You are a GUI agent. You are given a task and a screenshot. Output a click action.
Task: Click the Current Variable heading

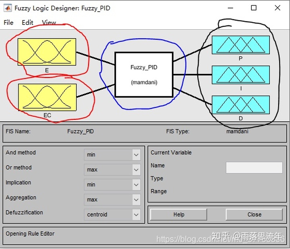coord(171,153)
